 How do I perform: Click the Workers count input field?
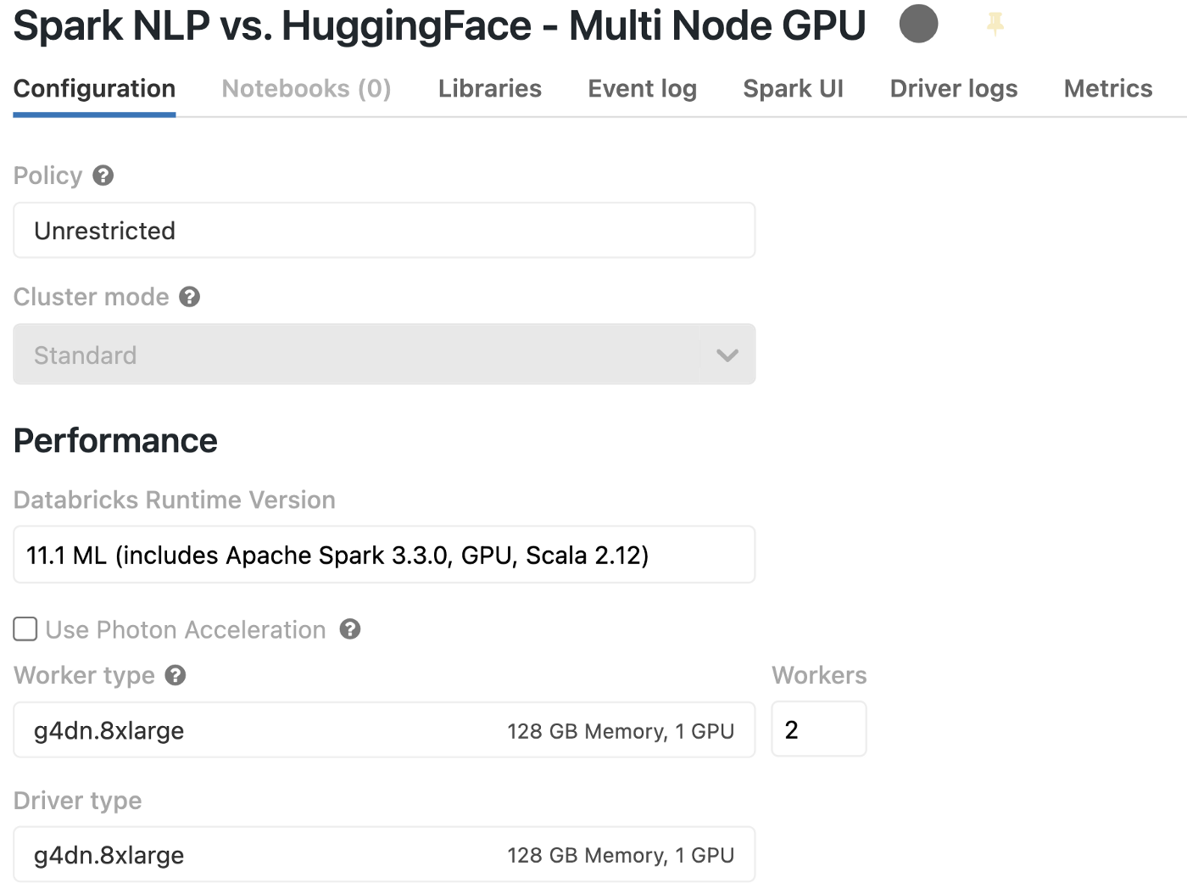818,729
